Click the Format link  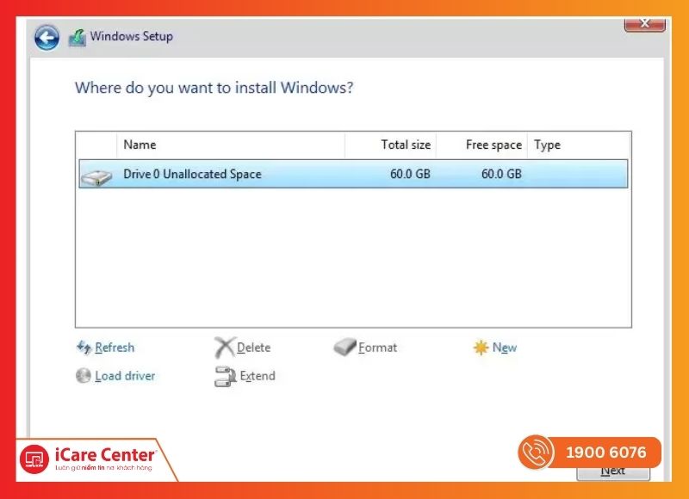point(377,348)
